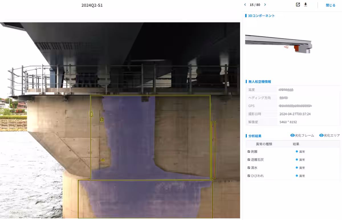This screenshot has height=220, width=342.
Task: Collapse the 無人航空機情報 section header
Action: (260, 81)
